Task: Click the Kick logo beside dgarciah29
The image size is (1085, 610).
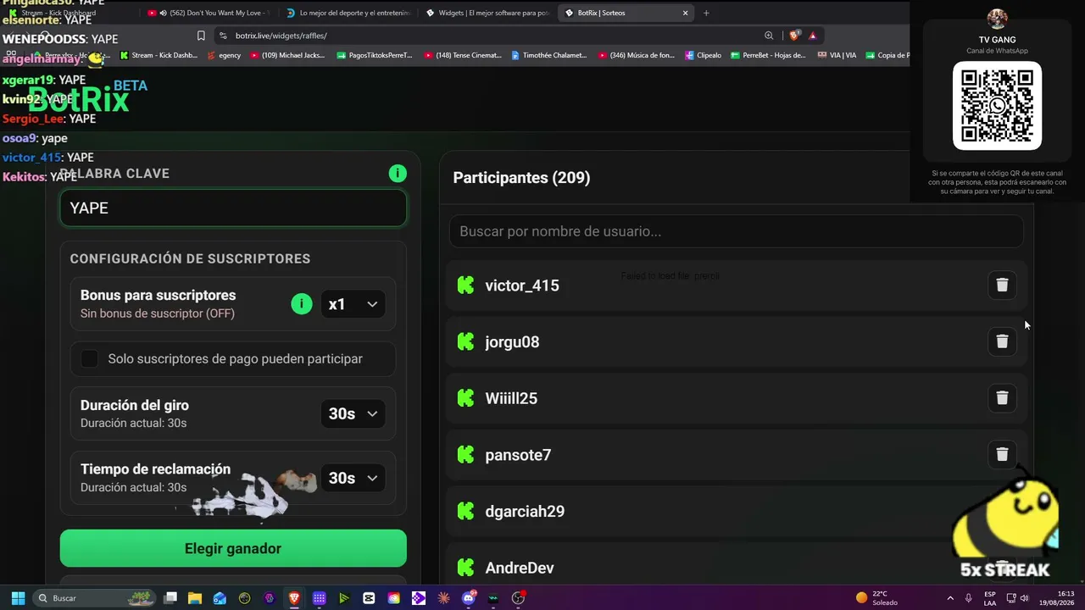Action: [x=465, y=511]
